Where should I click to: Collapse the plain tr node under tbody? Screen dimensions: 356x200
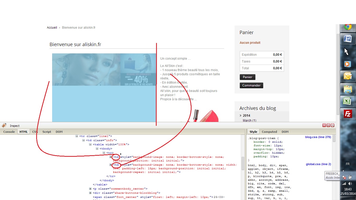[x=104, y=153]
